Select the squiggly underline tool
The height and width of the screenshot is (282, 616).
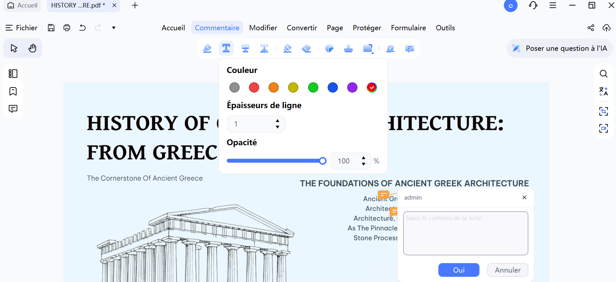pyautogui.click(x=264, y=49)
